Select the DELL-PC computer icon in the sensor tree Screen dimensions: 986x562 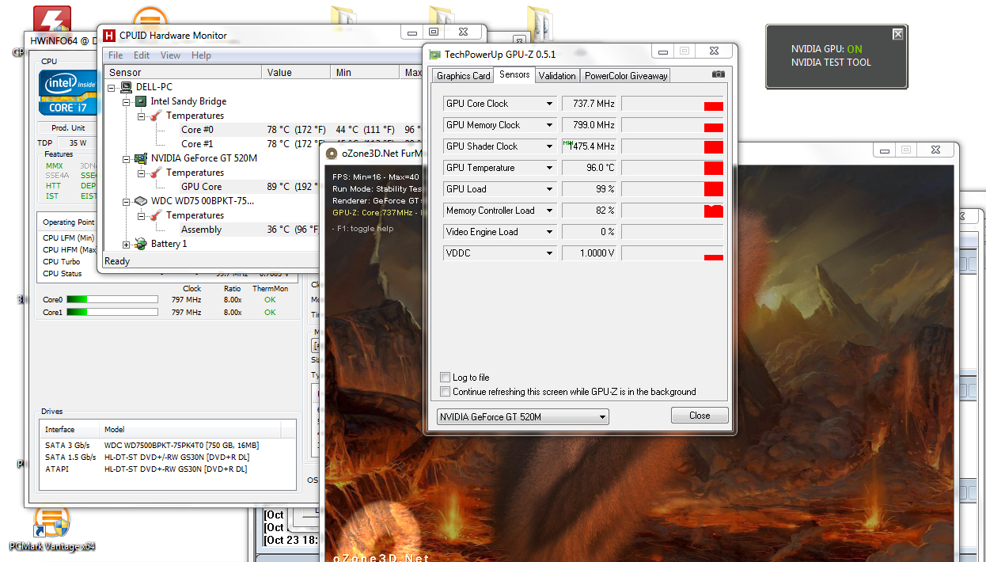point(127,87)
